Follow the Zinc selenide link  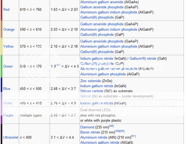tap(91, 81)
